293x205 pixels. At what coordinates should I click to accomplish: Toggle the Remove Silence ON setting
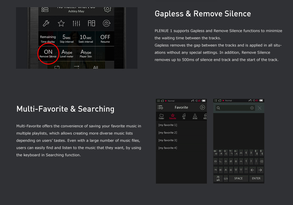(48, 54)
